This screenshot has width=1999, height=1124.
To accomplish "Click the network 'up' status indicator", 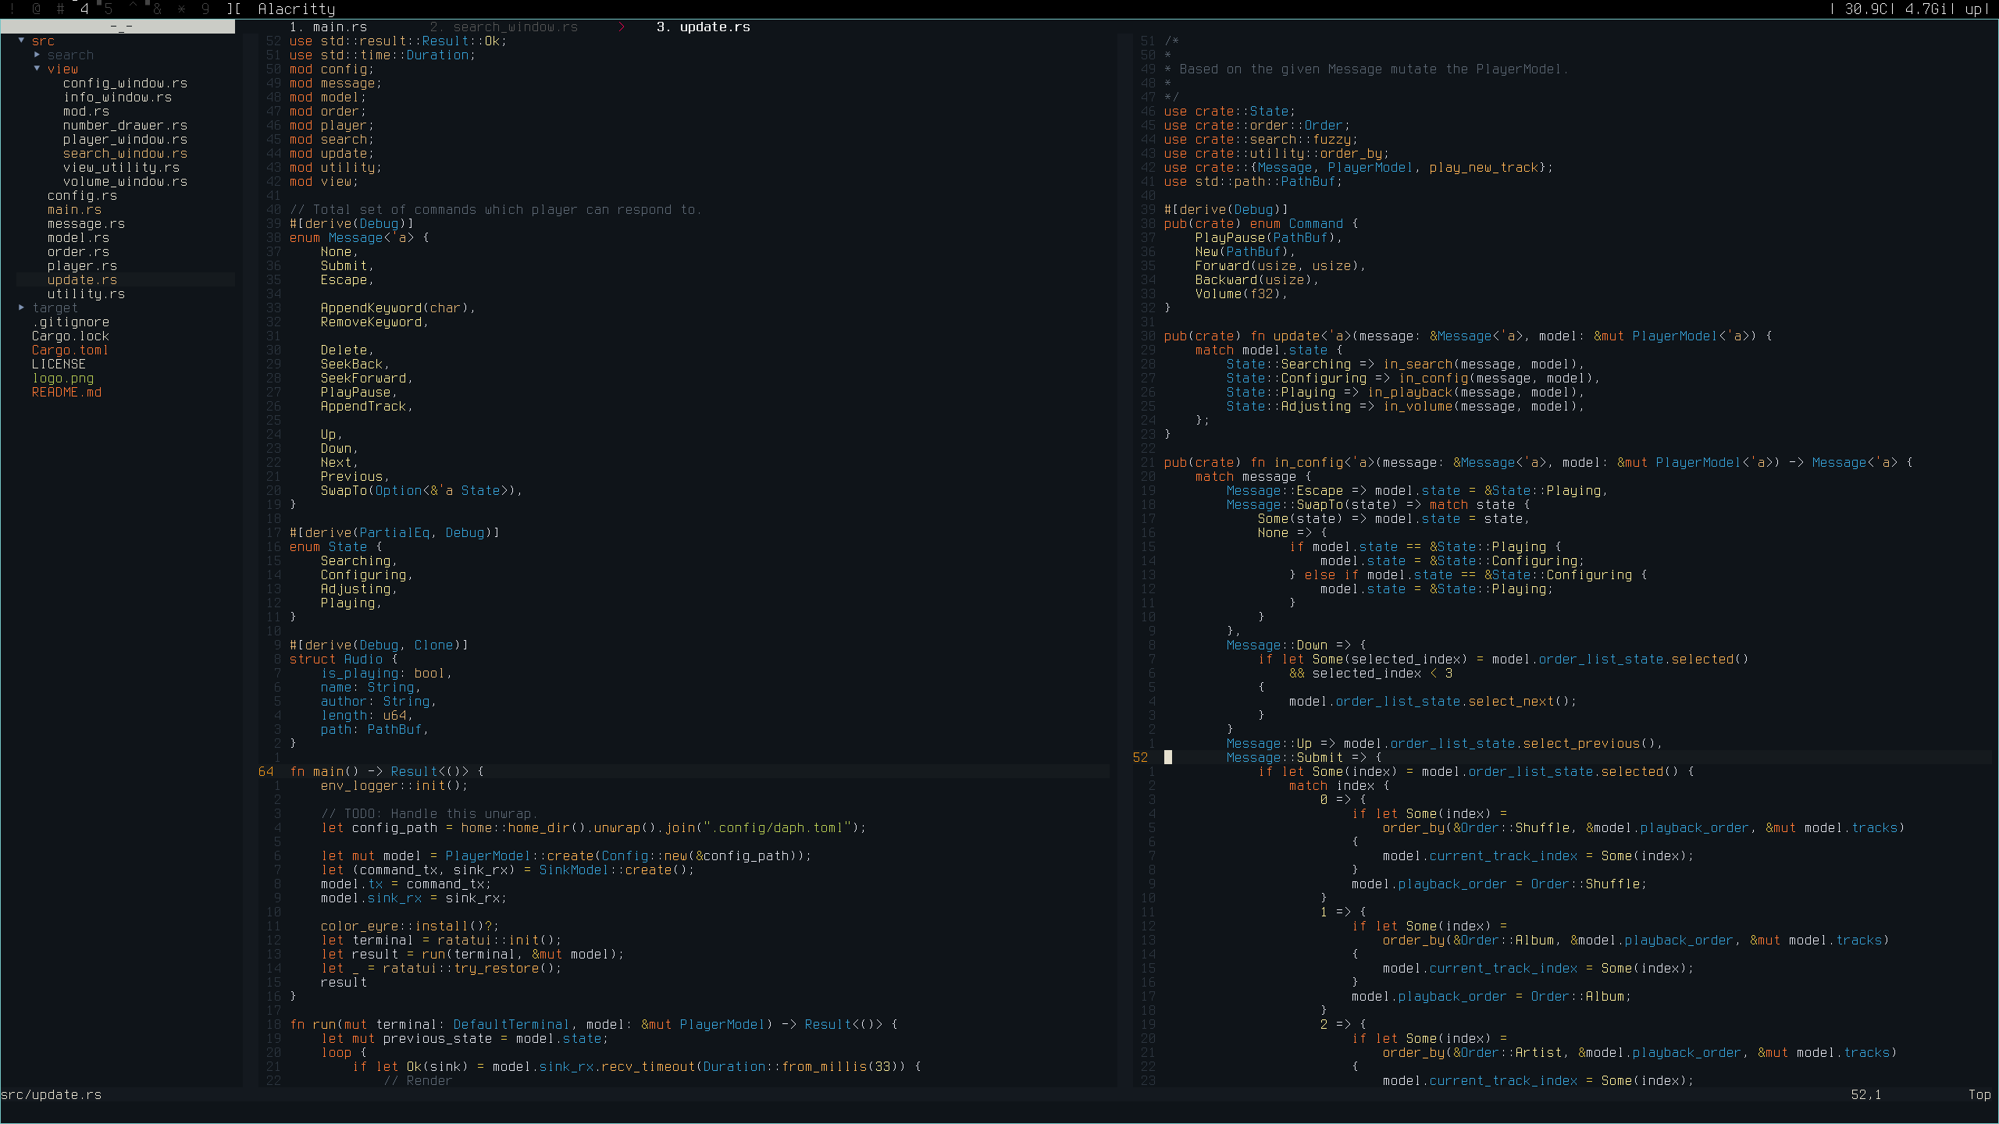I will [x=1974, y=9].
